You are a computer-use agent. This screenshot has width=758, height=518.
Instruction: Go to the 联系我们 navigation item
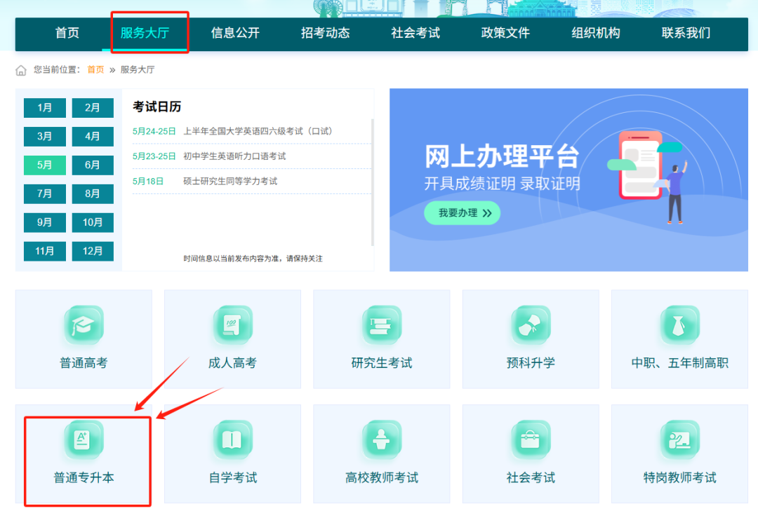684,33
